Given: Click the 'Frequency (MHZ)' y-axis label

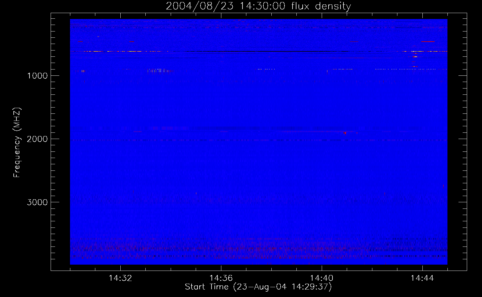Looking at the screenshot, I should [17, 143].
